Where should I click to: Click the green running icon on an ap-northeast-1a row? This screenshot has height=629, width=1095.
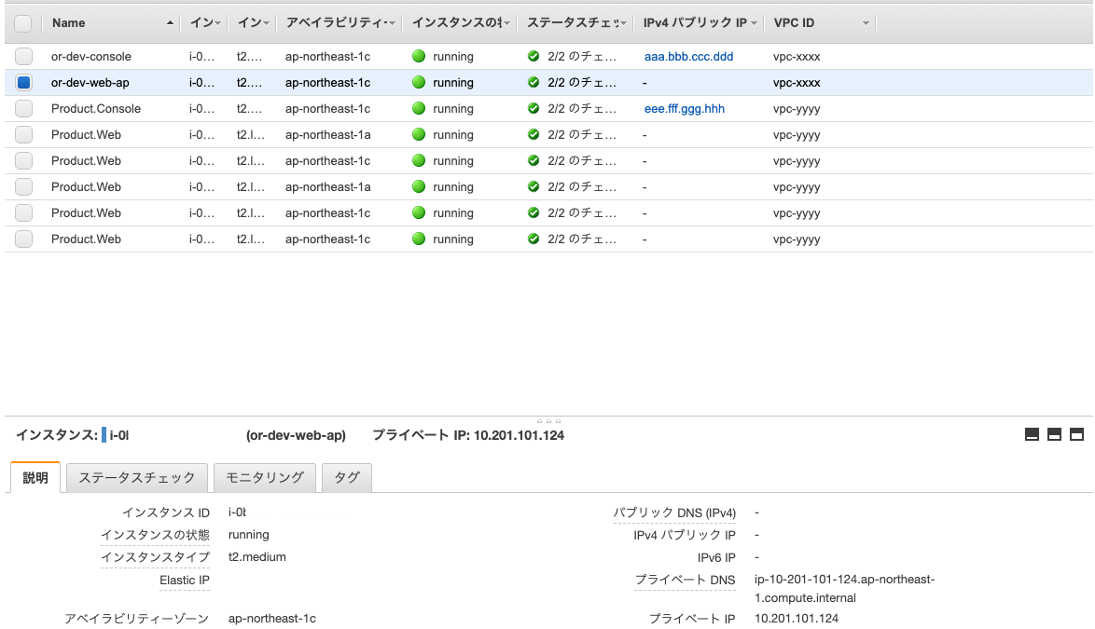(x=419, y=134)
